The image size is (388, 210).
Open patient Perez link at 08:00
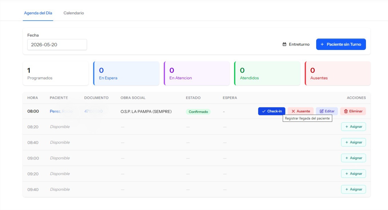(61, 111)
